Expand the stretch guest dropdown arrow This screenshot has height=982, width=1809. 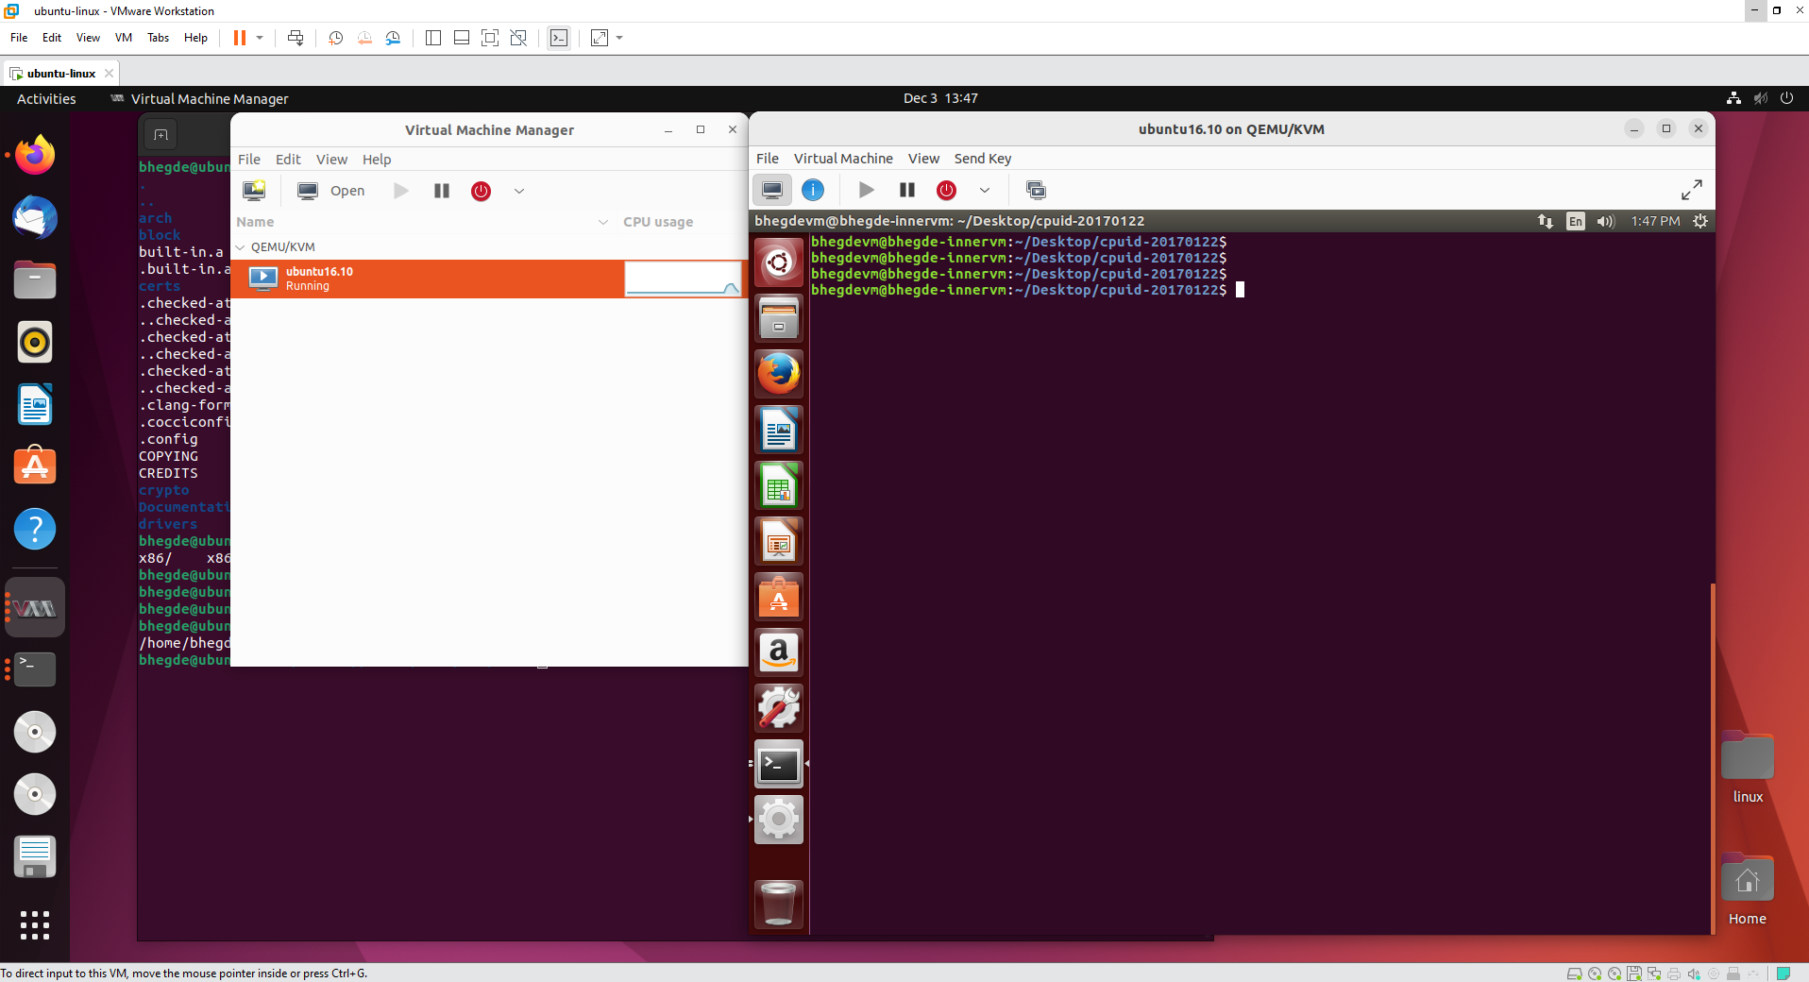click(619, 38)
